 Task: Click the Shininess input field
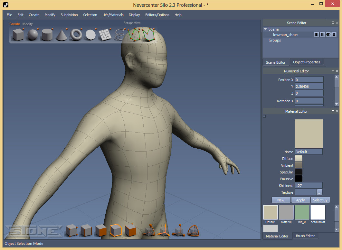click(309, 186)
